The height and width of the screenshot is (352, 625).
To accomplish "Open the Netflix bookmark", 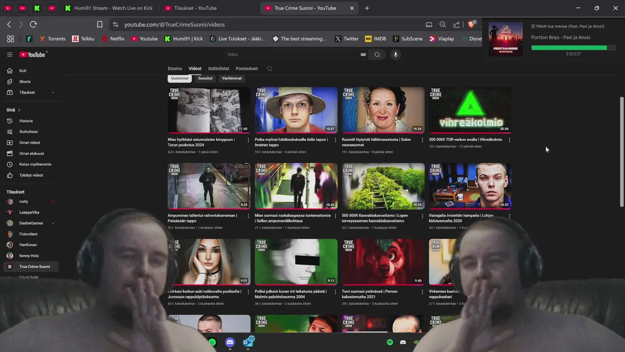I will pyautogui.click(x=113, y=39).
